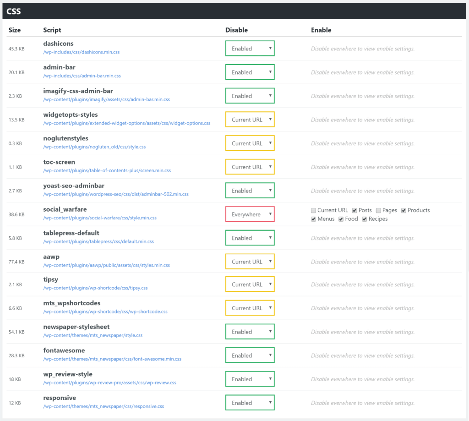Click the 54.1 KB size value
469x421 pixels.
pyautogui.click(x=16, y=332)
